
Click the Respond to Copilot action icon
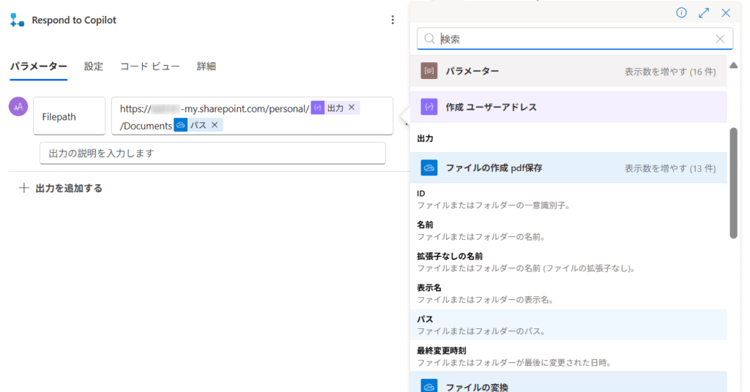tap(17, 20)
